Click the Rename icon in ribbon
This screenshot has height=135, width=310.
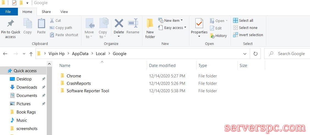point(133,24)
